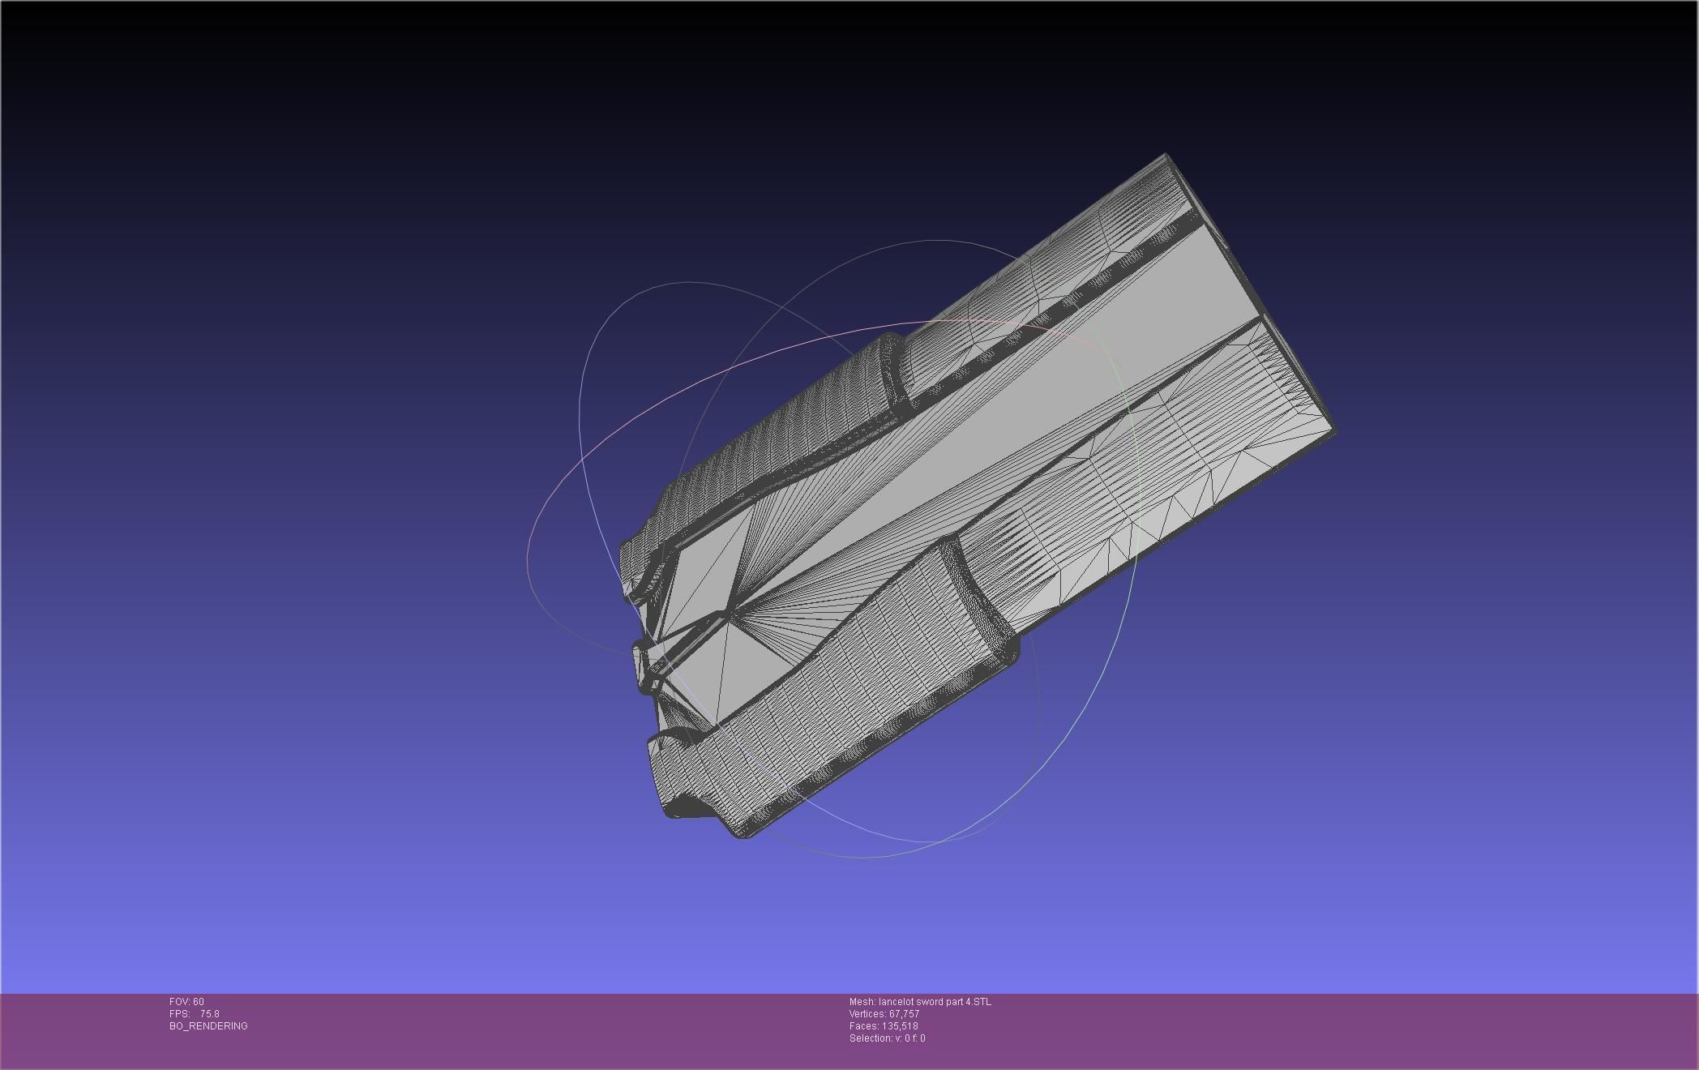
Task: Click the Vertices: 67,757 info line
Action: (884, 1014)
